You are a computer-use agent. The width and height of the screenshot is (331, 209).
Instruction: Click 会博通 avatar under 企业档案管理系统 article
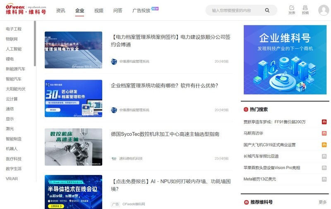(x=114, y=110)
